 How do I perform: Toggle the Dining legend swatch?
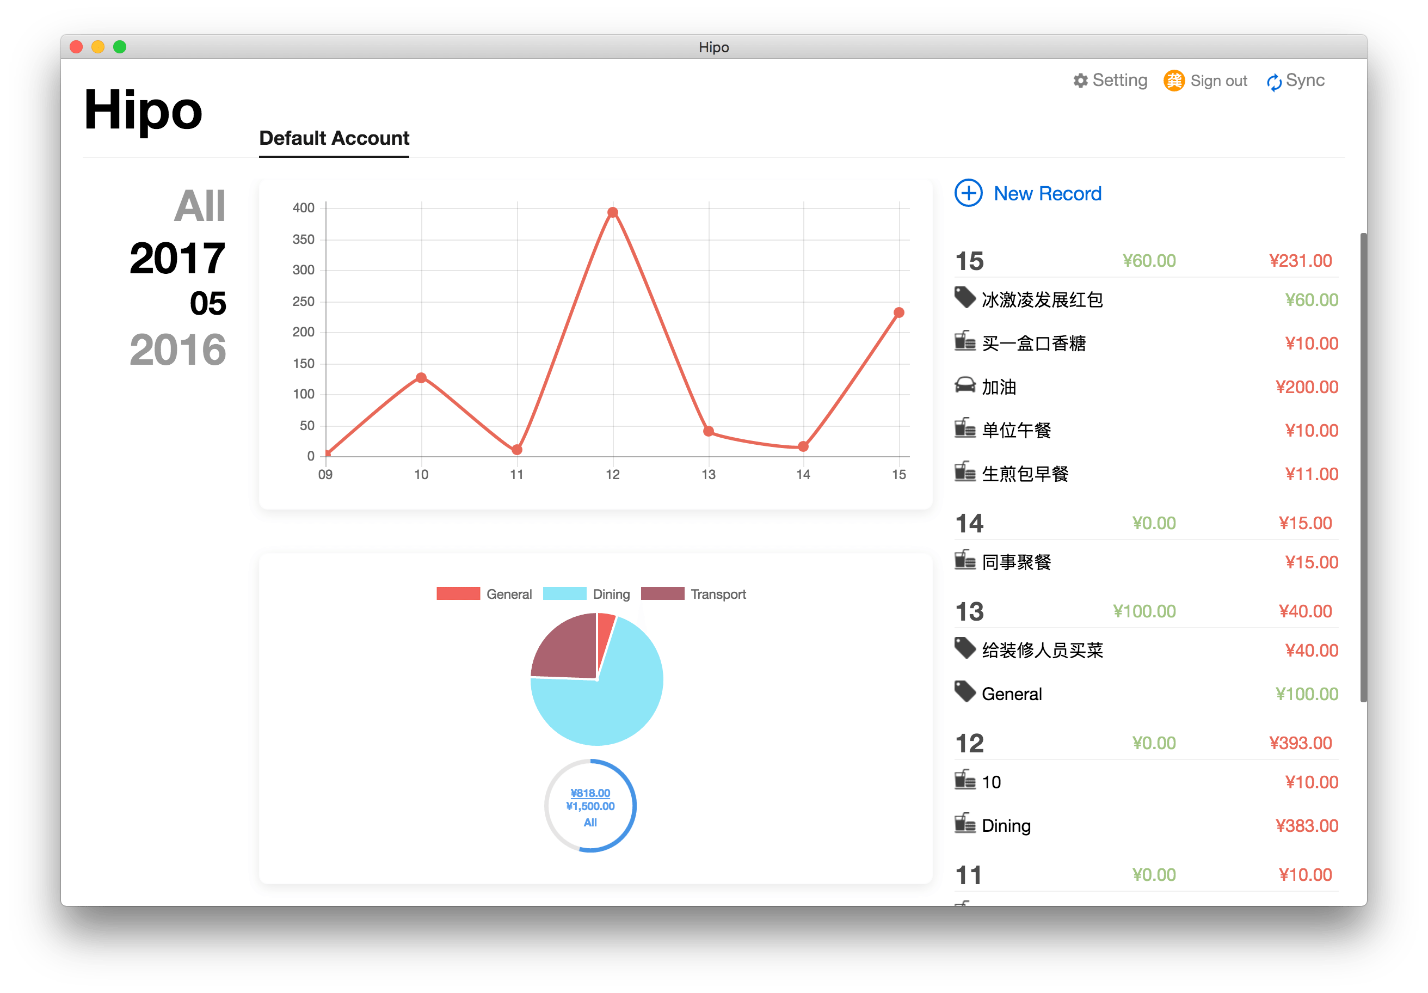click(x=565, y=593)
